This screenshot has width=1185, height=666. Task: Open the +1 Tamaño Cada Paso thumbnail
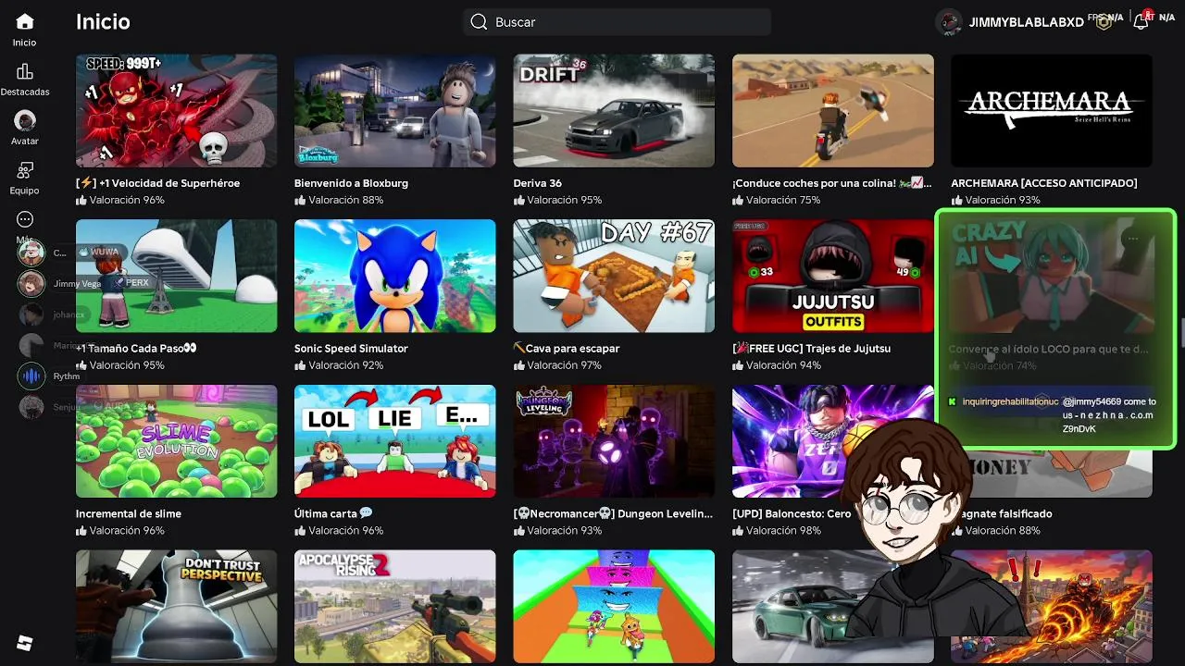click(x=176, y=276)
